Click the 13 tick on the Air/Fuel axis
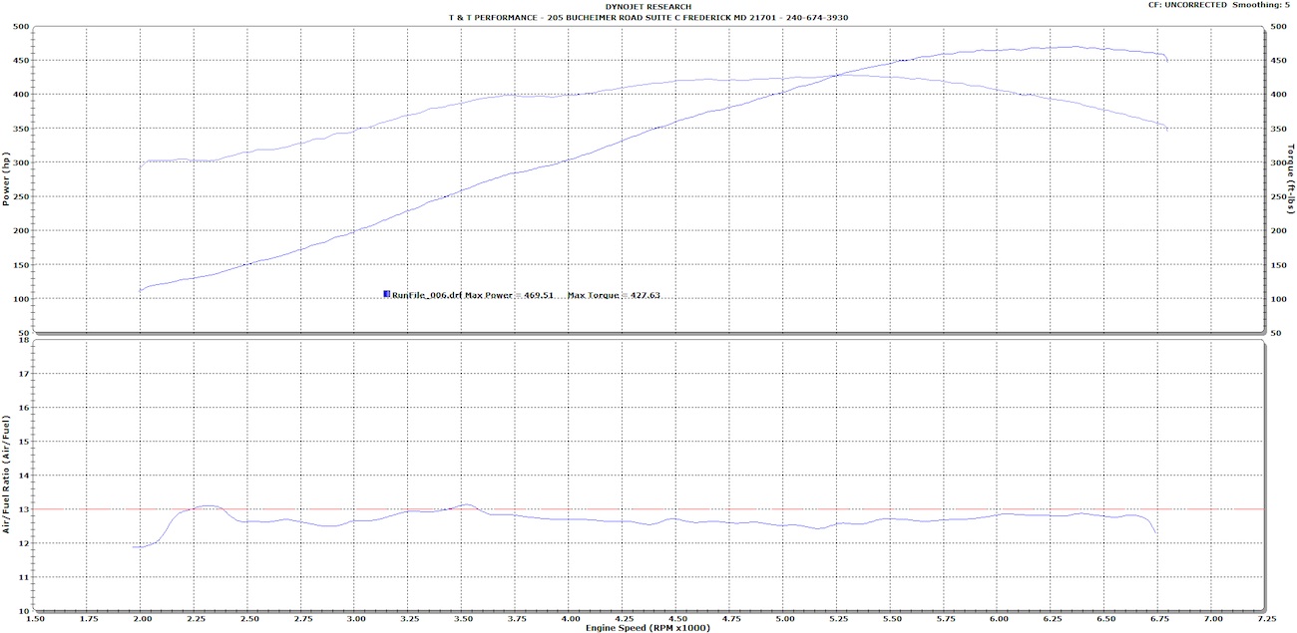 (22, 509)
